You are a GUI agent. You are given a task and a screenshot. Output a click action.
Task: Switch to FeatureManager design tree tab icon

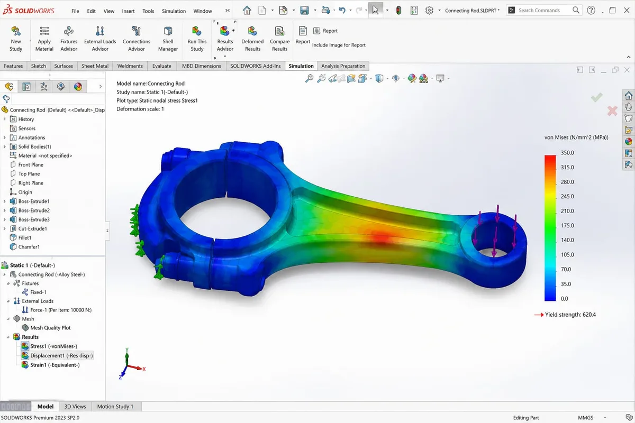coord(8,87)
